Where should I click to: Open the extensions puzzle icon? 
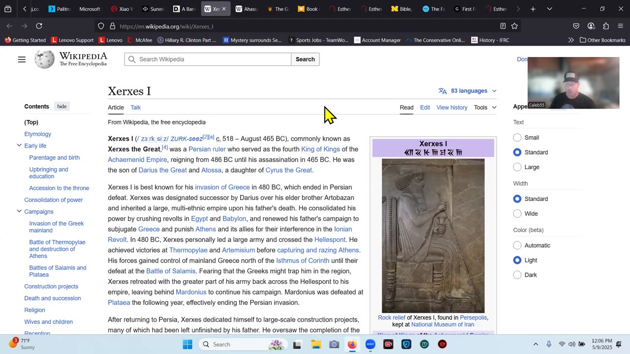pos(606,26)
